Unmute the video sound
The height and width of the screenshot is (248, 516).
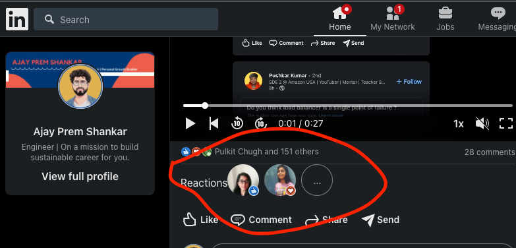482,123
